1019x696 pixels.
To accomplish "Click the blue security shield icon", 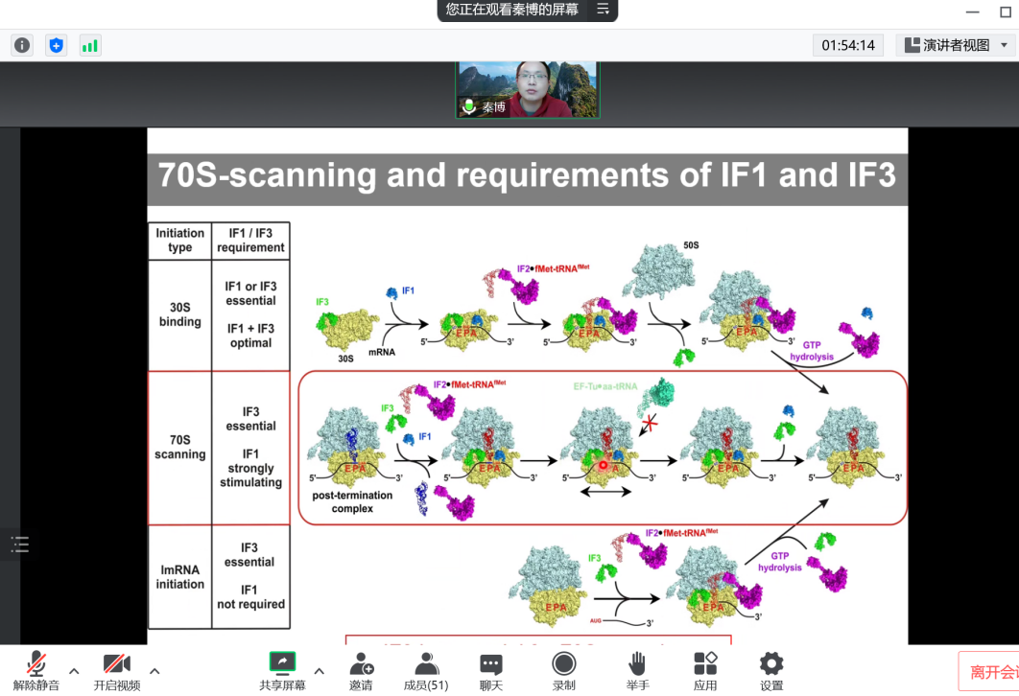I will (x=57, y=45).
